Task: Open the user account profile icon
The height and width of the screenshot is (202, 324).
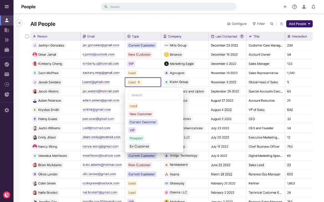Action: (304, 7)
